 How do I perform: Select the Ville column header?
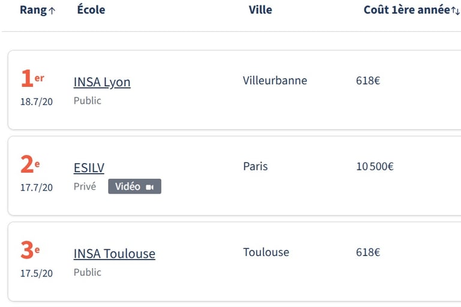point(261,10)
